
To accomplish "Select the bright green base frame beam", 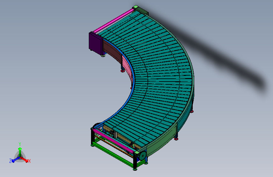I will coord(113,154).
